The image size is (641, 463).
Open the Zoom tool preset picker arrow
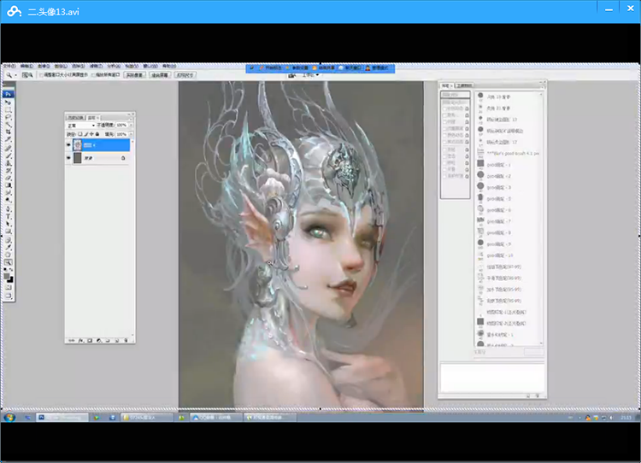coord(15,75)
